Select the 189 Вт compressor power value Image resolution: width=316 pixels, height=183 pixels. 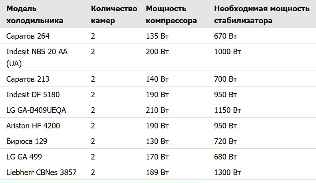(157, 172)
